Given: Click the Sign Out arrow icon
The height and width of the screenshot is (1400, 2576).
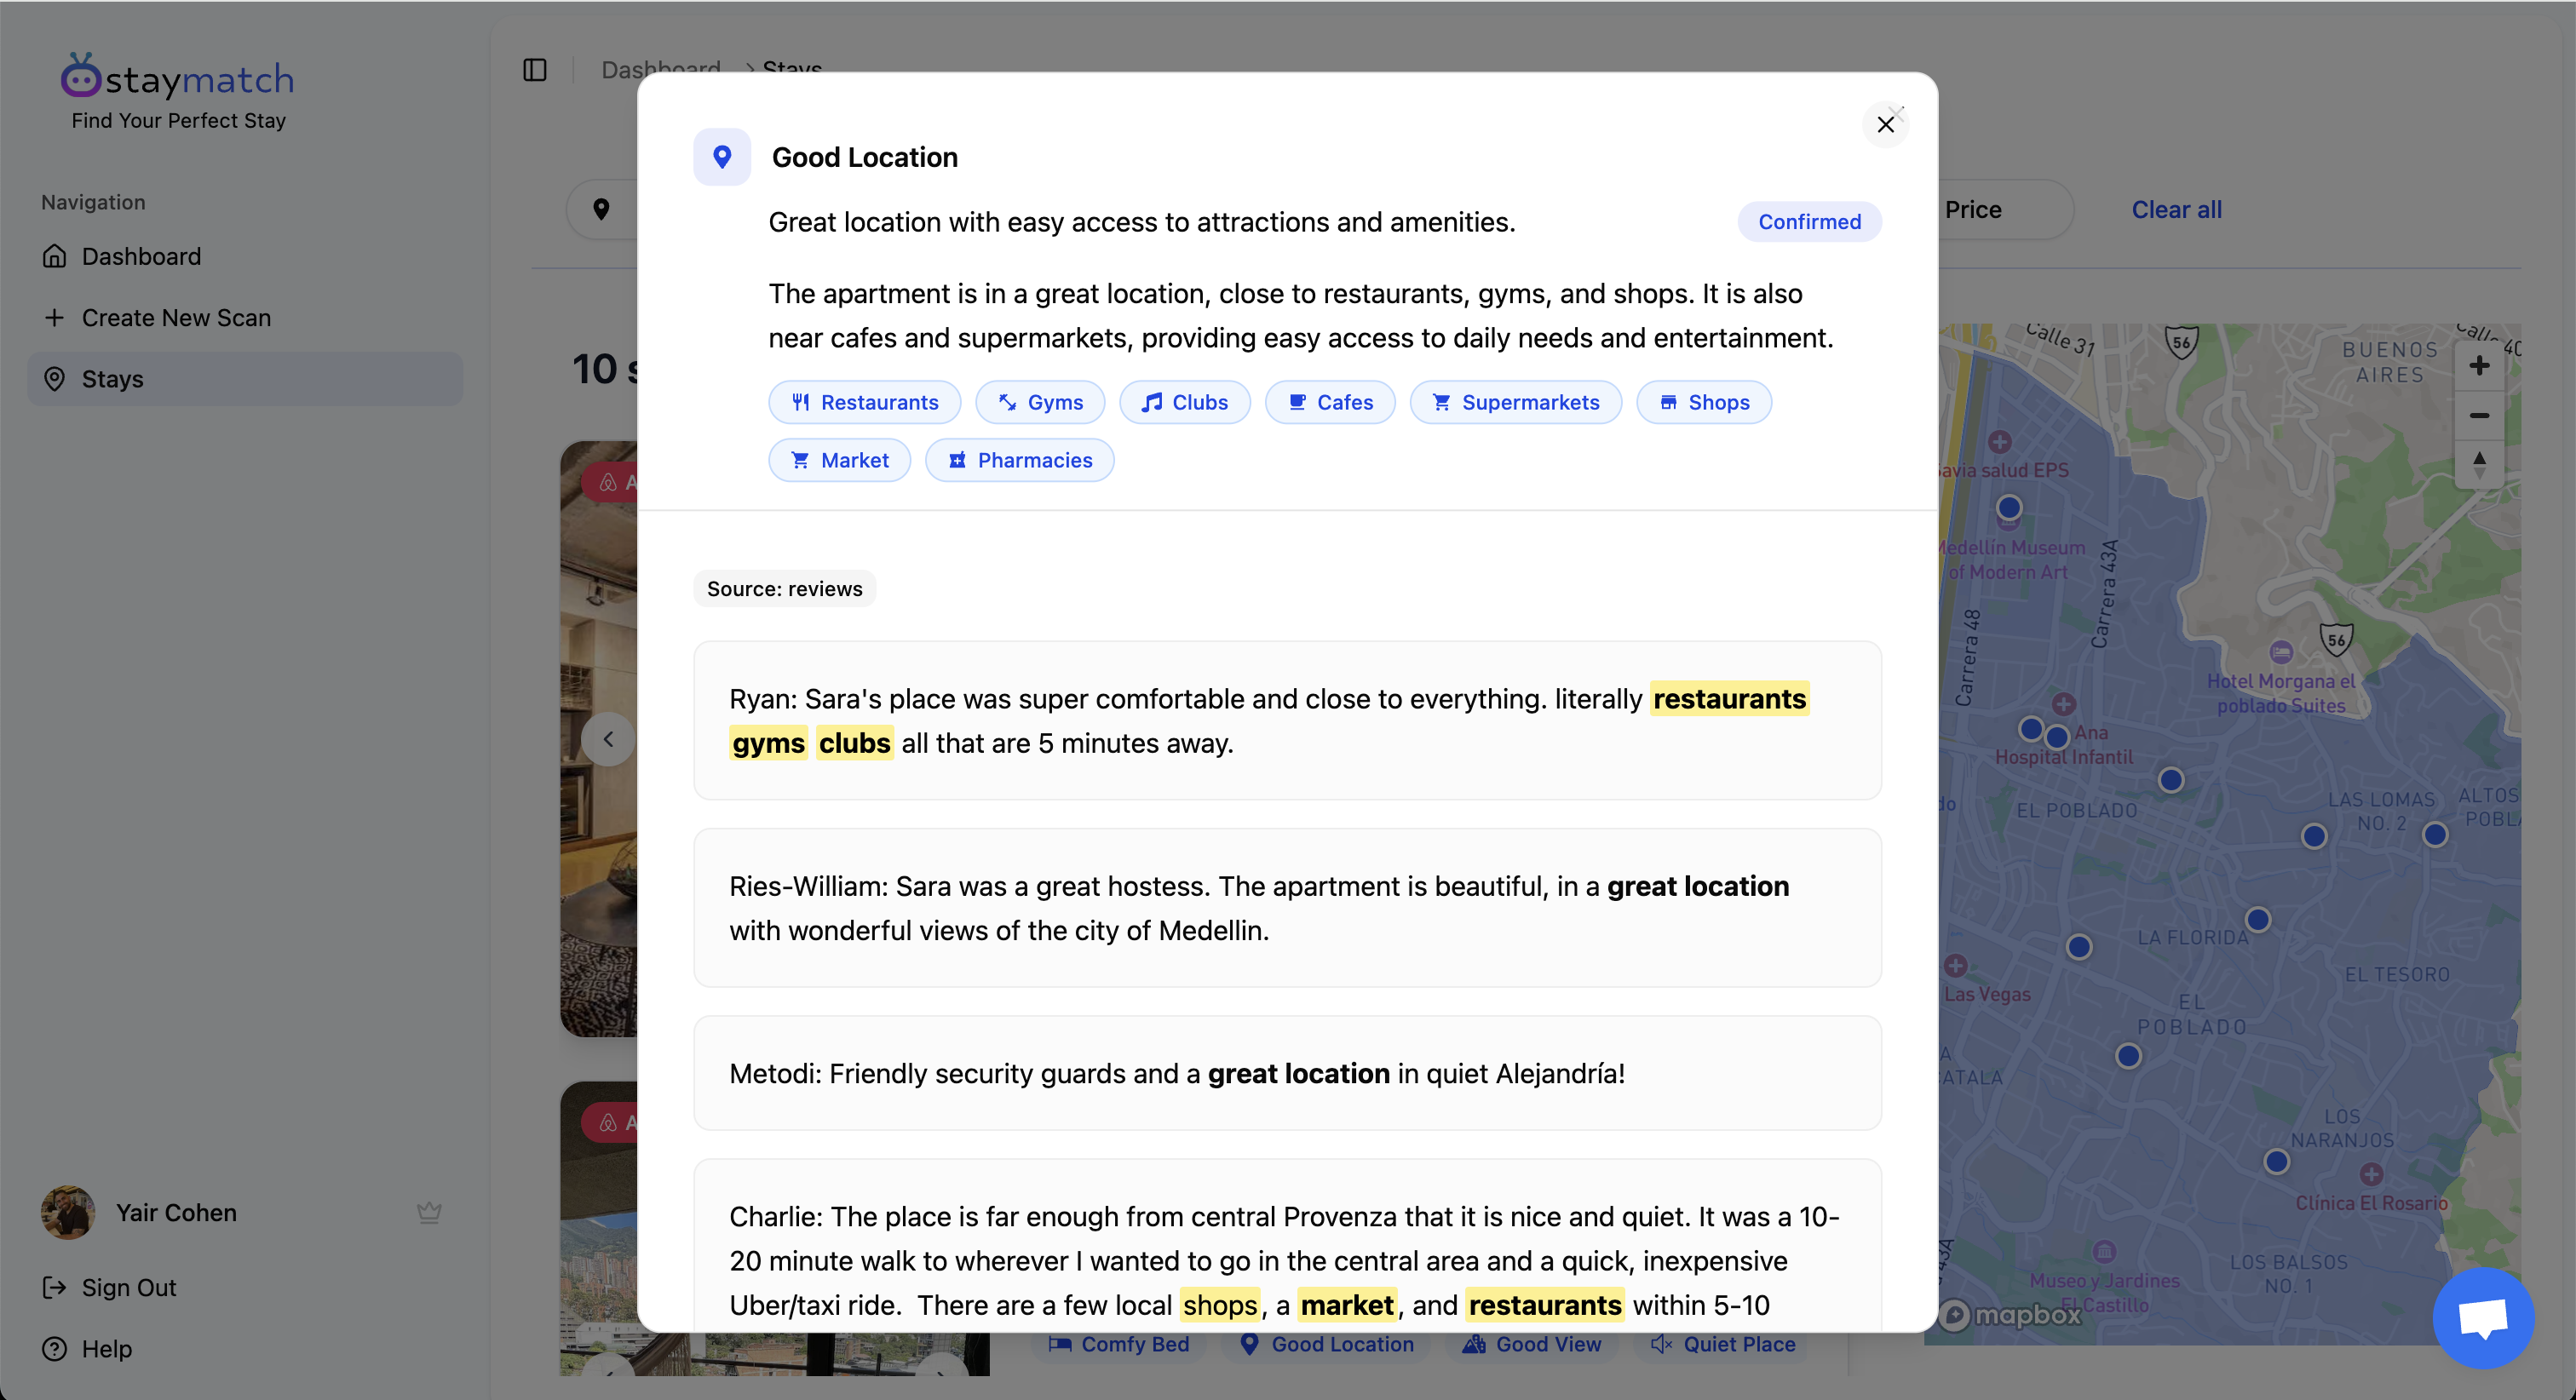Looking at the screenshot, I should [x=55, y=1287].
